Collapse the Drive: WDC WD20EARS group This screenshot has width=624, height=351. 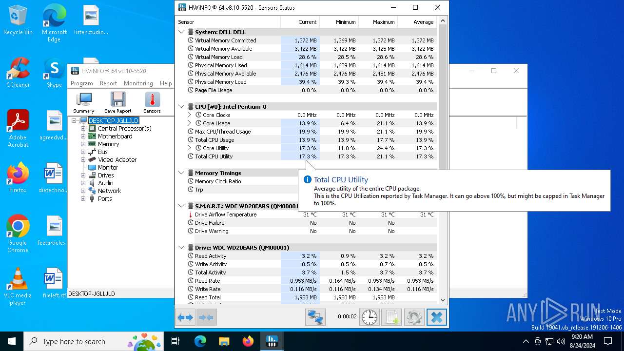click(x=181, y=248)
